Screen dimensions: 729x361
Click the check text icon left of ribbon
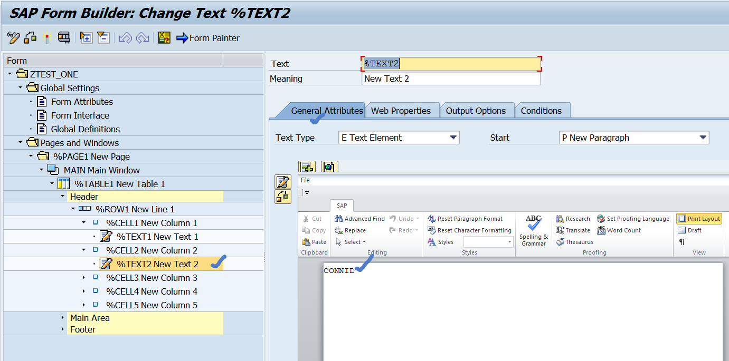283,197
